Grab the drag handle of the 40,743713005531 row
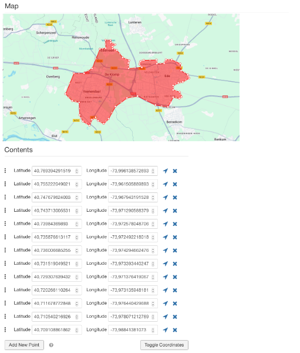 pos(5,211)
